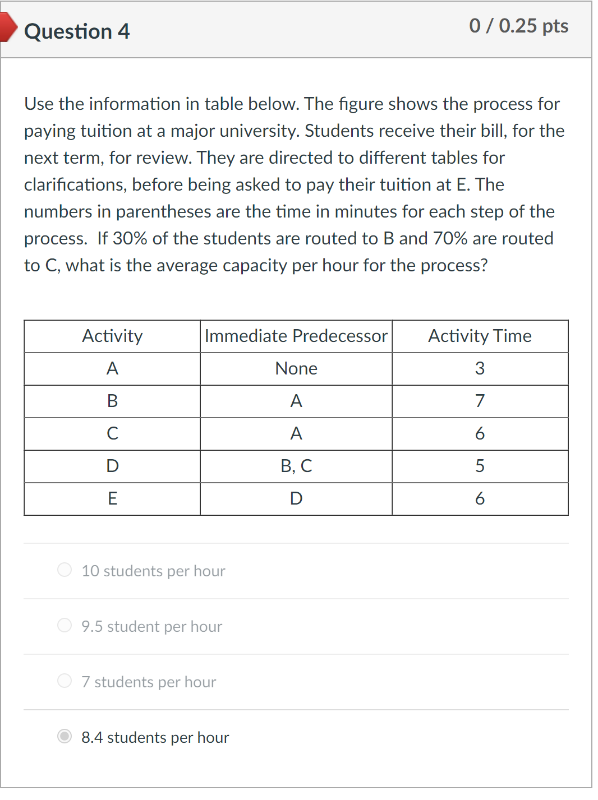
Task: Click the red flag marker beside Question 4
Action: (x=7, y=31)
